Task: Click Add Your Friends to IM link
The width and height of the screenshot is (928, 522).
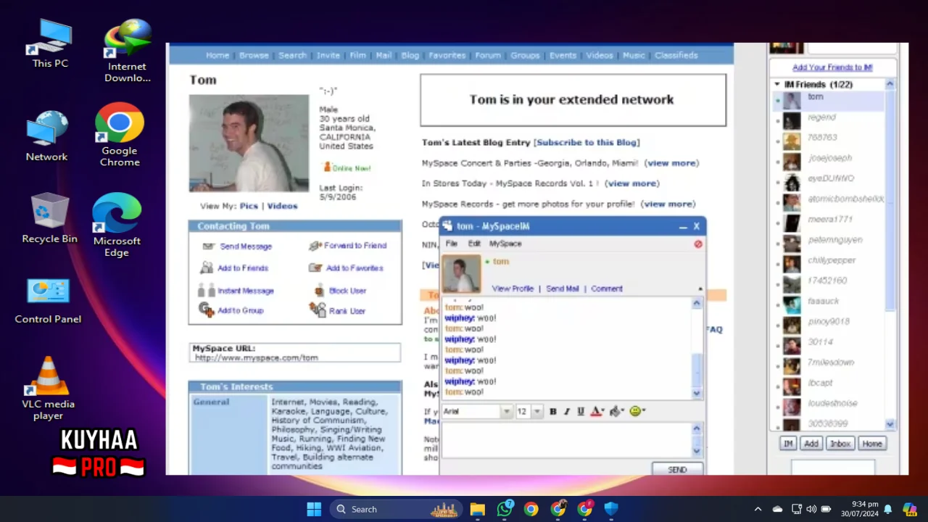Action: (832, 67)
